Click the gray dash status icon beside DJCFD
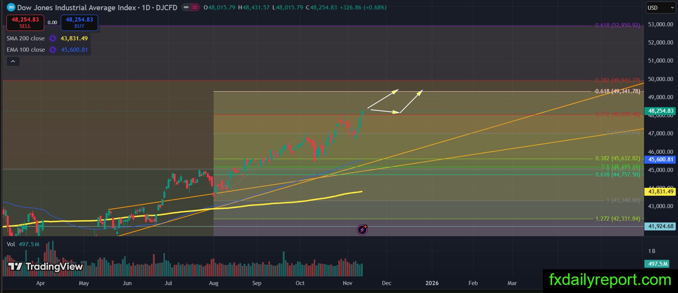This screenshot has height=293, width=678. 186,7
